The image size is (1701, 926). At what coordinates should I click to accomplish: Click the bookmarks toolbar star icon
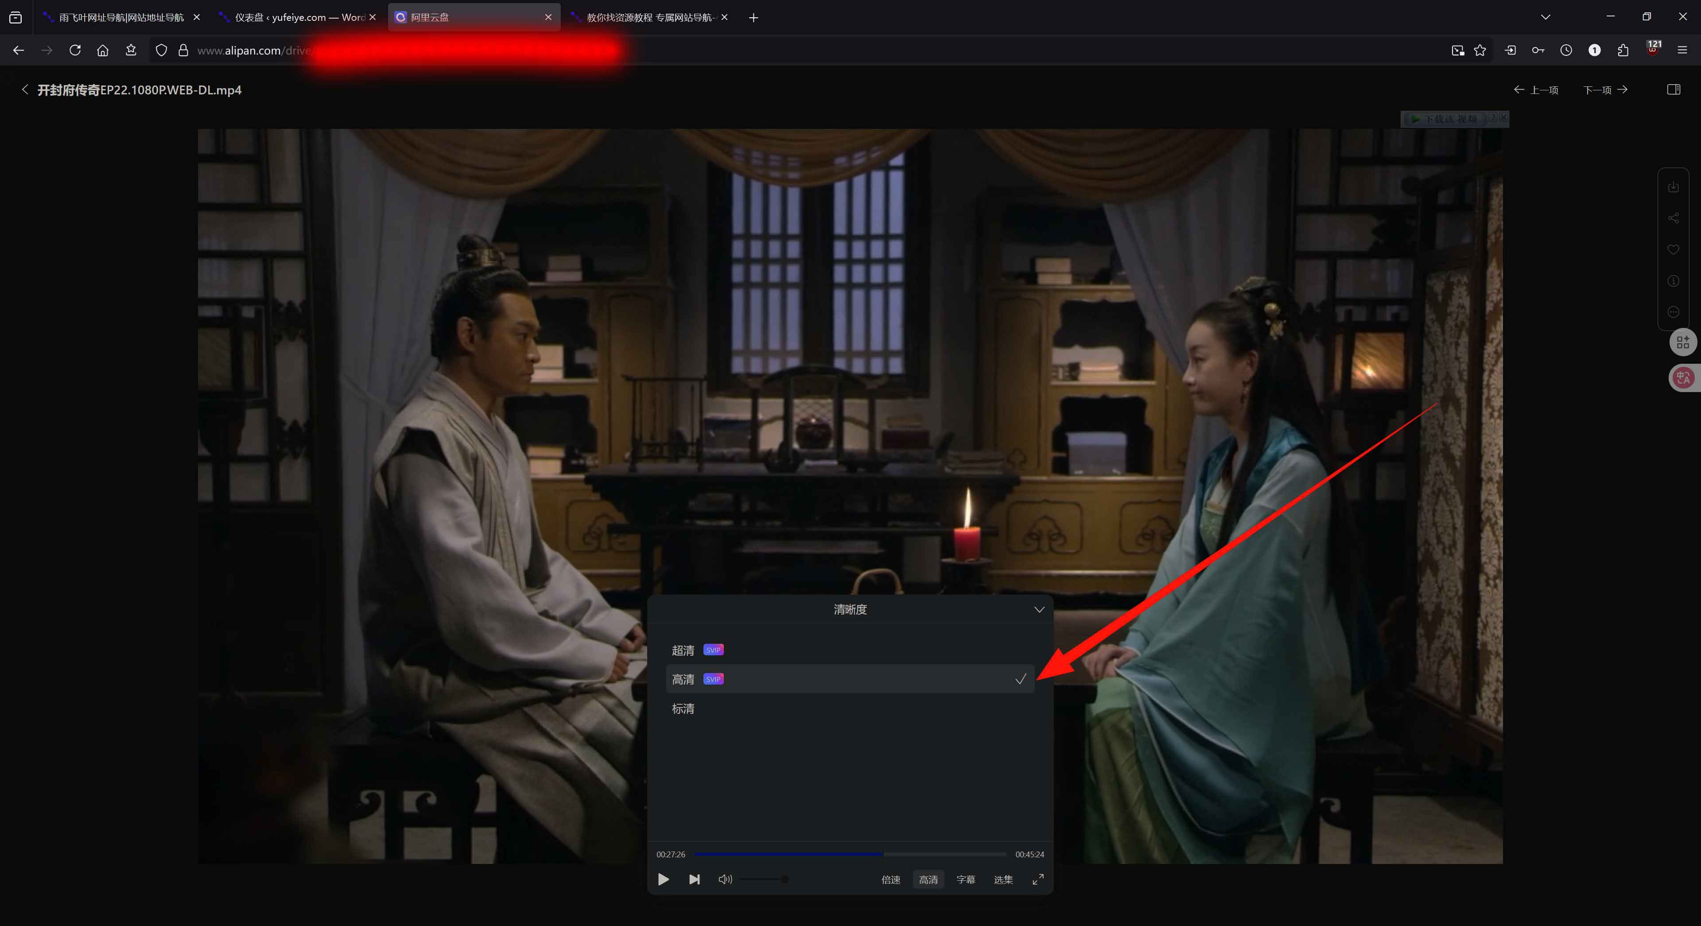pyautogui.click(x=131, y=50)
